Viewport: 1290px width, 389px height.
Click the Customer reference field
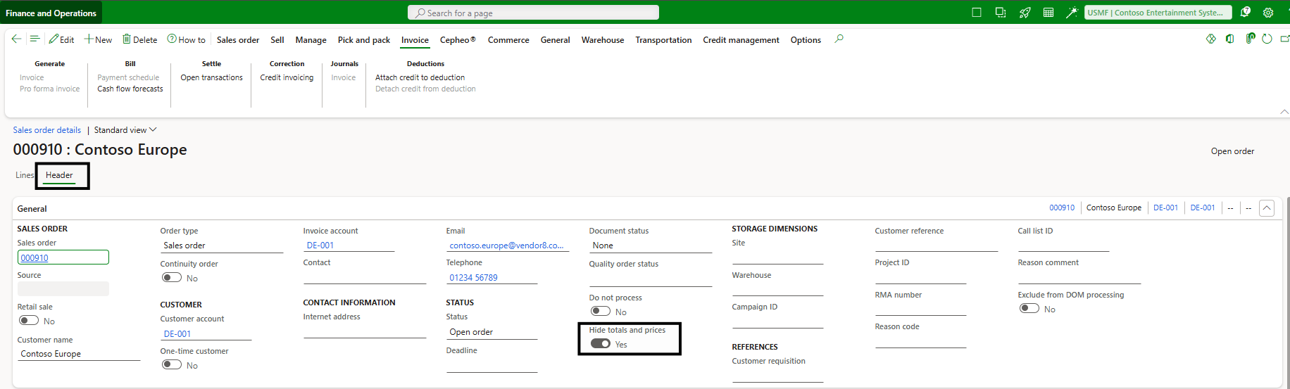tap(937, 245)
